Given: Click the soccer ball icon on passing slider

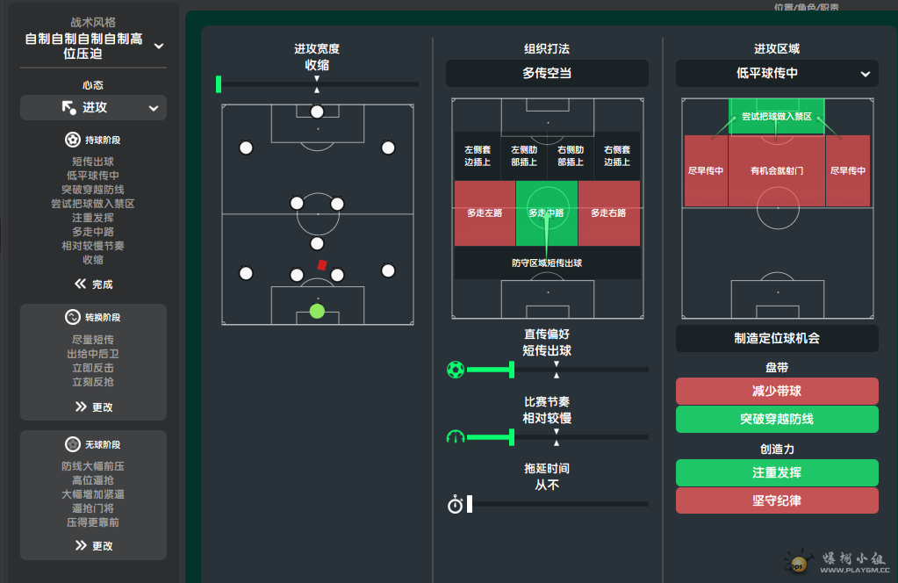Looking at the screenshot, I should click(x=456, y=370).
